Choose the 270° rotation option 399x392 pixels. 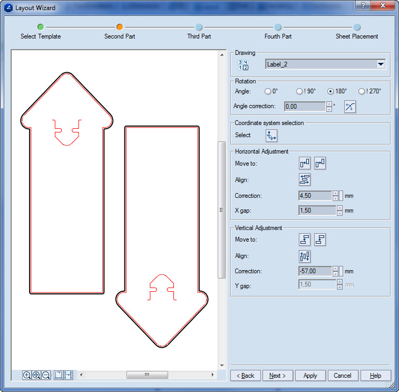click(362, 91)
